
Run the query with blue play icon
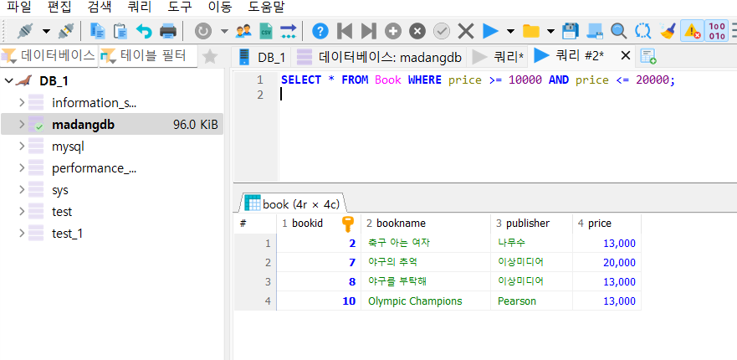[x=490, y=32]
